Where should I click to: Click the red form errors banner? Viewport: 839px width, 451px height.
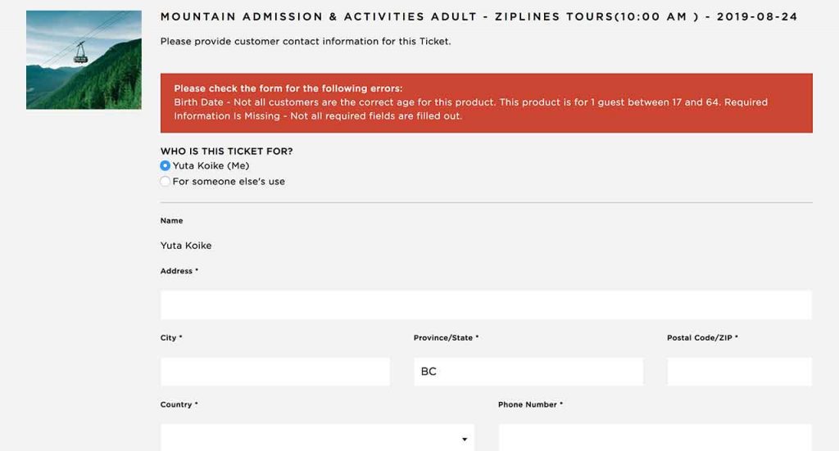[x=487, y=102]
